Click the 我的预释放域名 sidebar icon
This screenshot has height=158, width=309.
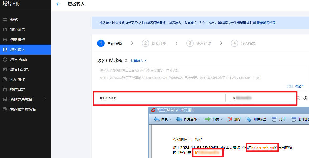pos(5,109)
